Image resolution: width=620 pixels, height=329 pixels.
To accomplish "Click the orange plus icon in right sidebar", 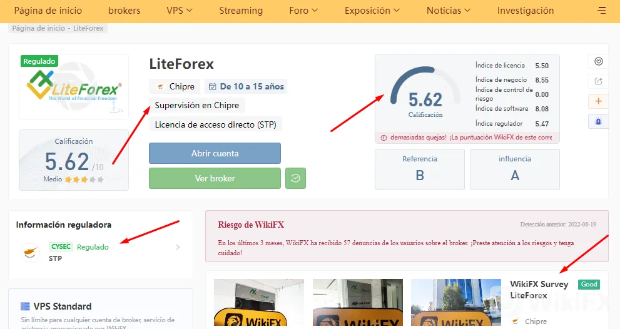I will point(599,101).
